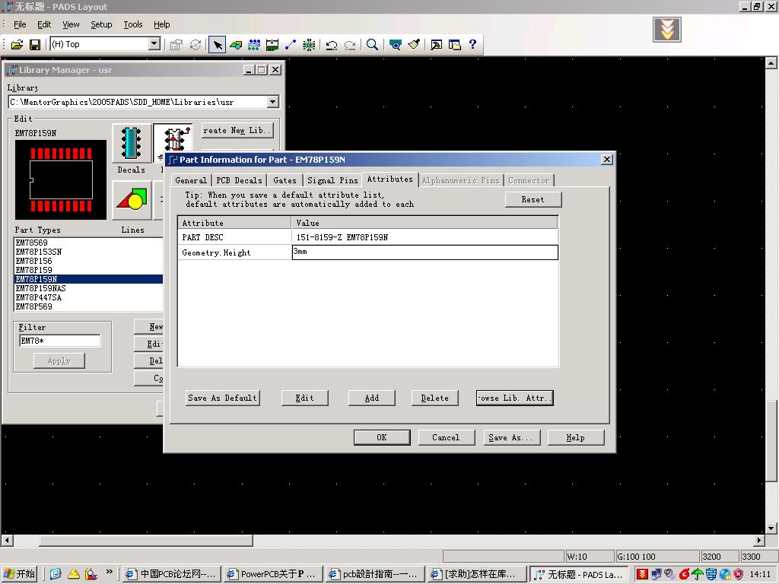The image size is (779, 584).
Task: Select the PART DESC attribute cell
Action: [x=234, y=237]
